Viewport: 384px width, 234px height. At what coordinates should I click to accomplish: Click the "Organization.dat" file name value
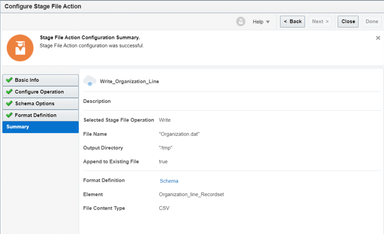click(179, 134)
